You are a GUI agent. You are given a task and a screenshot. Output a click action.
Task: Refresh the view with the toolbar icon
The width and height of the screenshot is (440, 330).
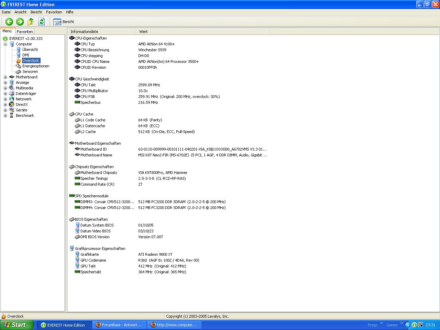[41, 22]
